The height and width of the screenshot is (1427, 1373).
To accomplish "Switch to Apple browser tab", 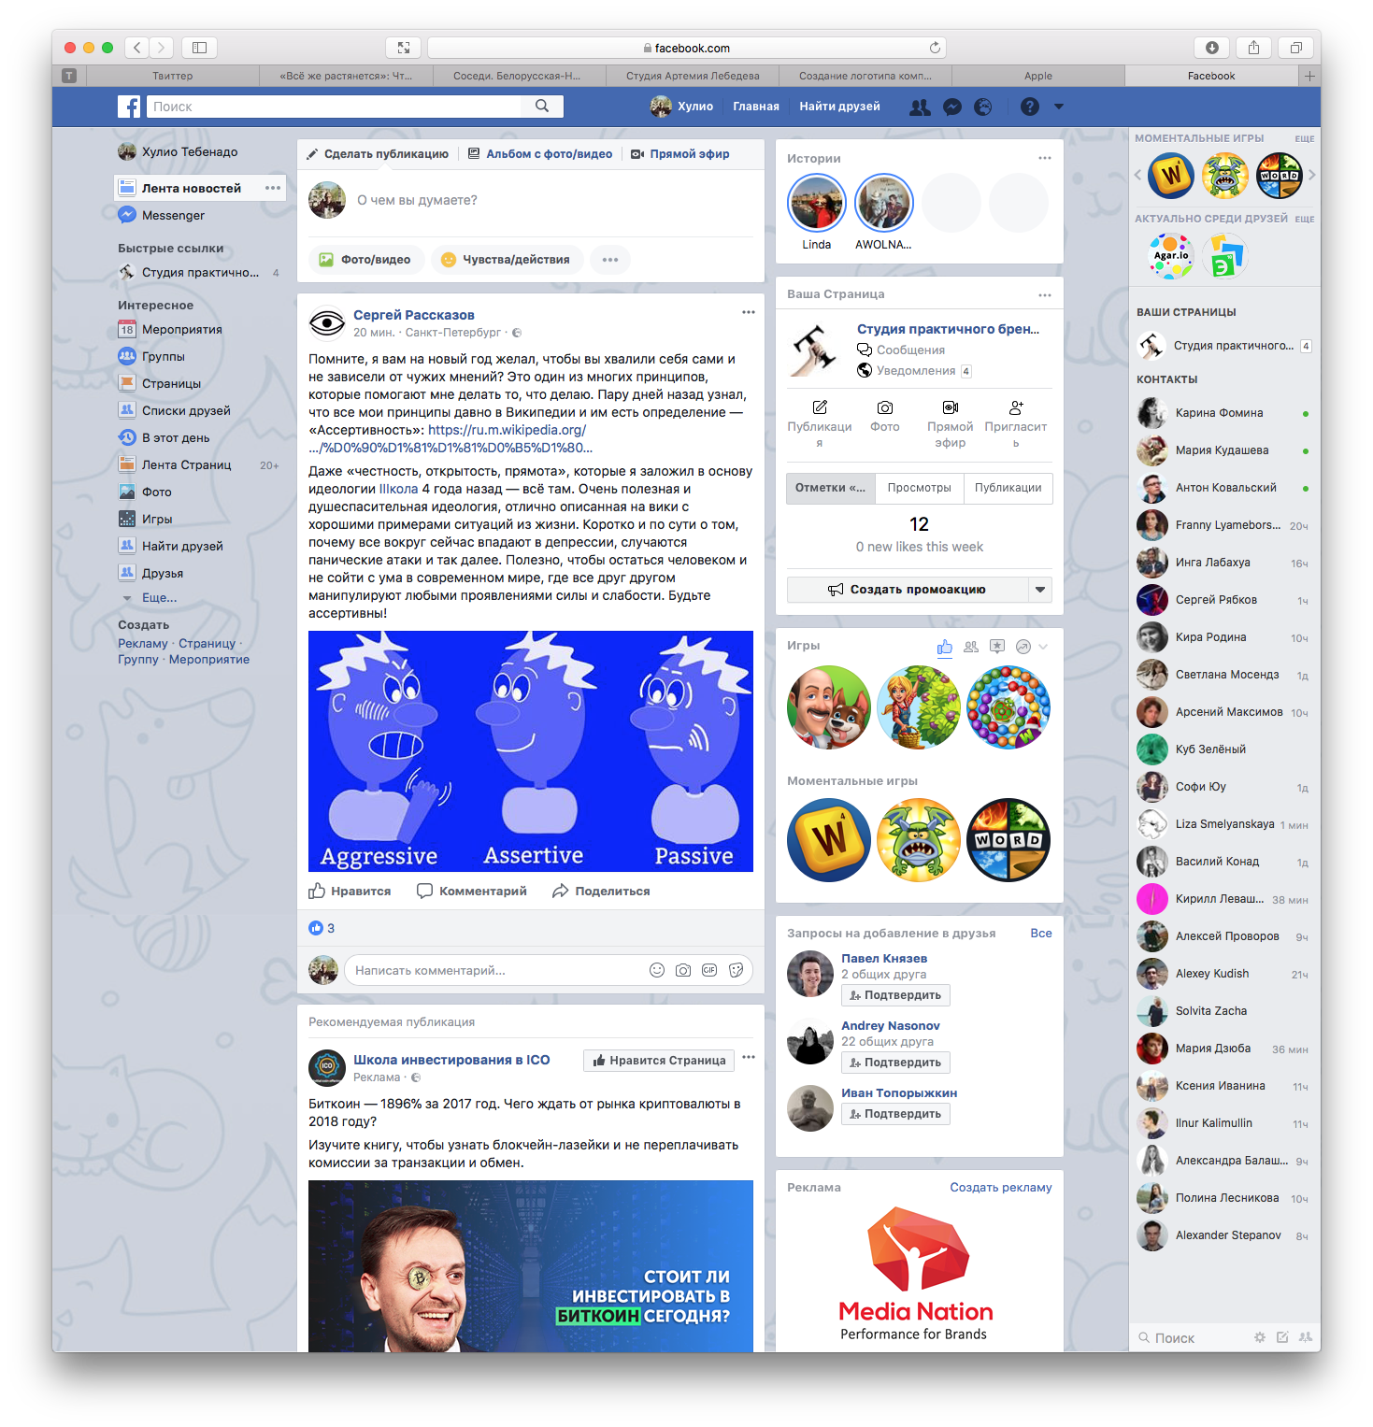I will click(x=1038, y=76).
